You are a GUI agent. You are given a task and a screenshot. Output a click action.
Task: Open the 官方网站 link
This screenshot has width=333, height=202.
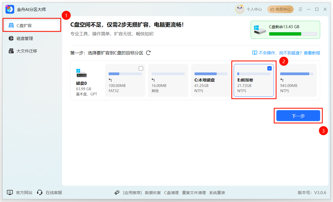click(x=24, y=192)
